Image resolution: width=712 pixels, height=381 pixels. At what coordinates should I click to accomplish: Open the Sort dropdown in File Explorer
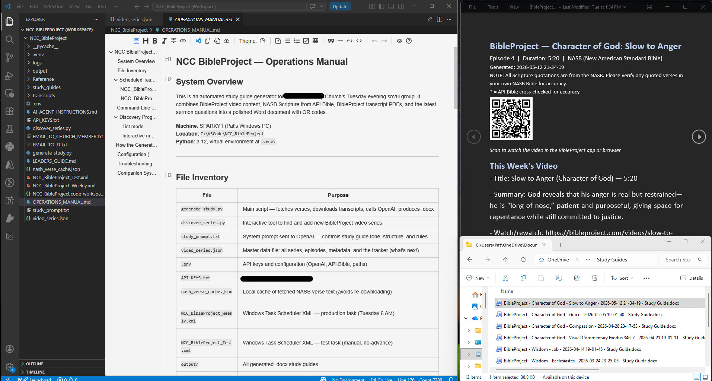622,278
